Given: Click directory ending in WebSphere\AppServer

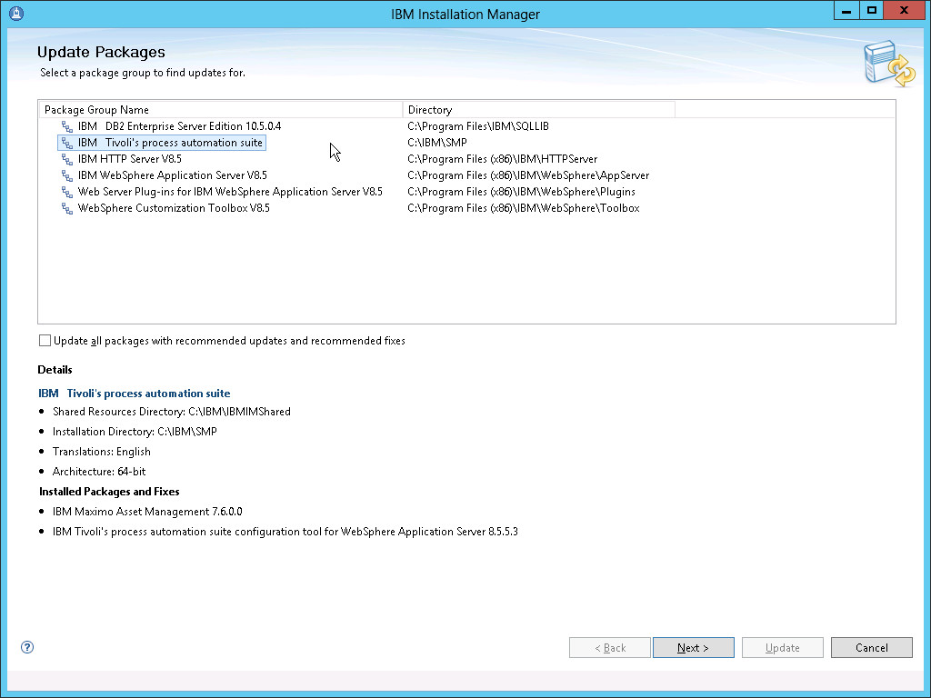Looking at the screenshot, I should click(x=528, y=175).
